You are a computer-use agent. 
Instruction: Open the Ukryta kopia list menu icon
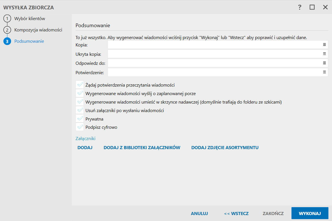[324, 54]
